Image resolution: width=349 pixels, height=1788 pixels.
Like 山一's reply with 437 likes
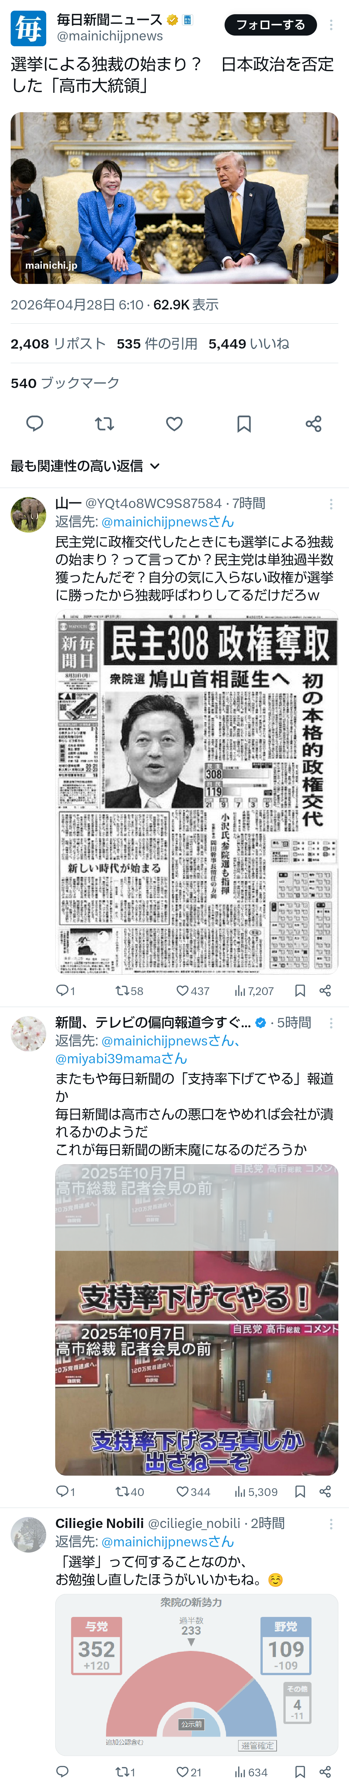click(193, 991)
